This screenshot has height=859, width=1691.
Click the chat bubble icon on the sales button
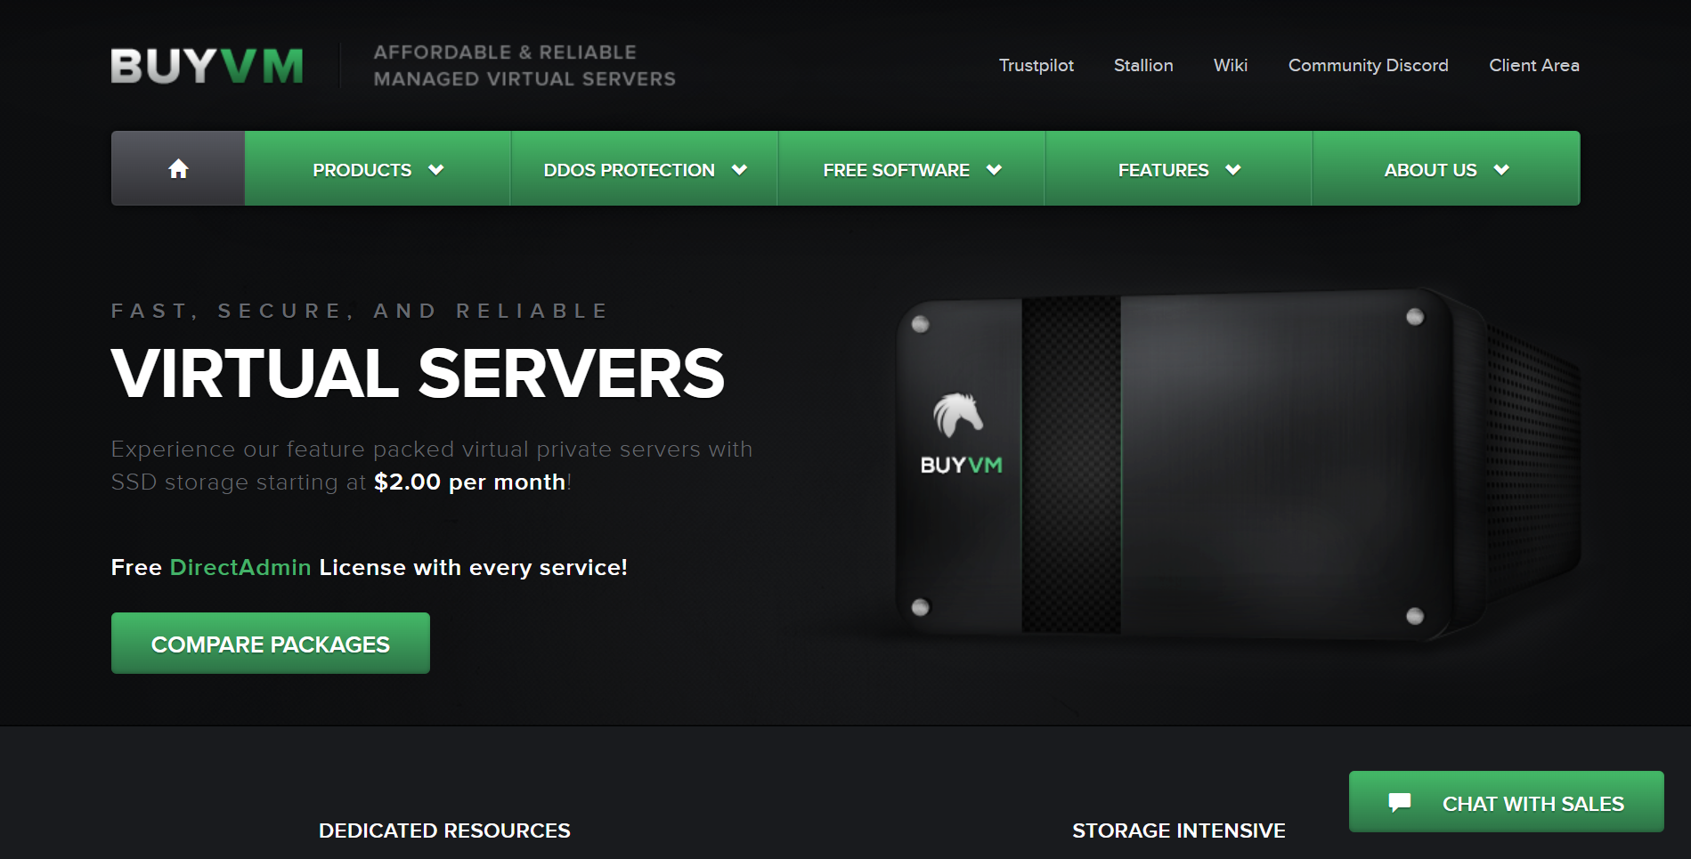[1399, 802]
